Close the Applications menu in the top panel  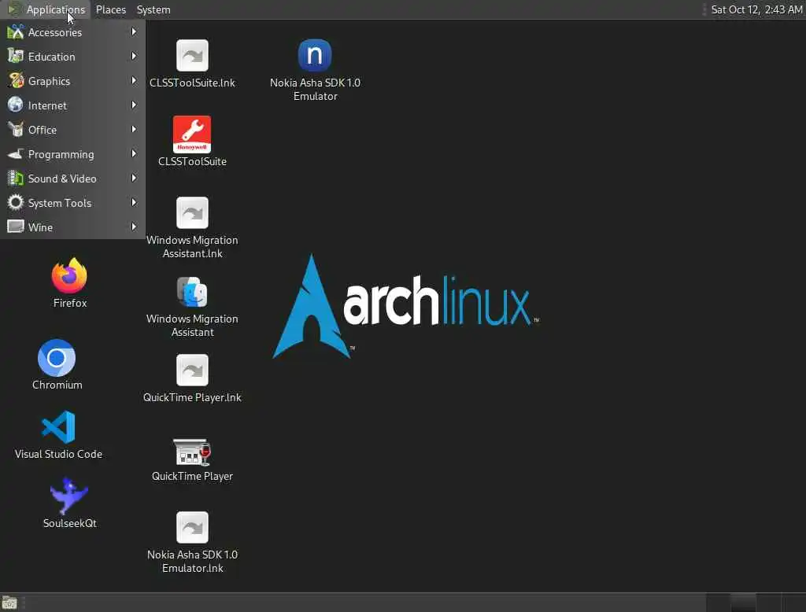tap(46, 9)
